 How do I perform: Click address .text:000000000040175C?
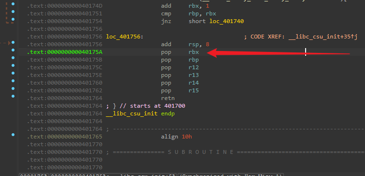click(x=65, y=67)
